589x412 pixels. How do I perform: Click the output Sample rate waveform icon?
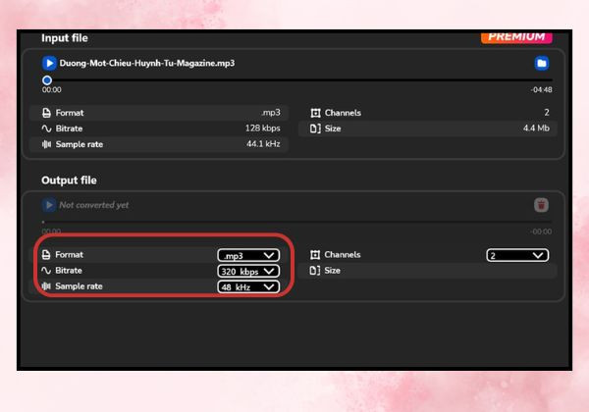point(46,285)
